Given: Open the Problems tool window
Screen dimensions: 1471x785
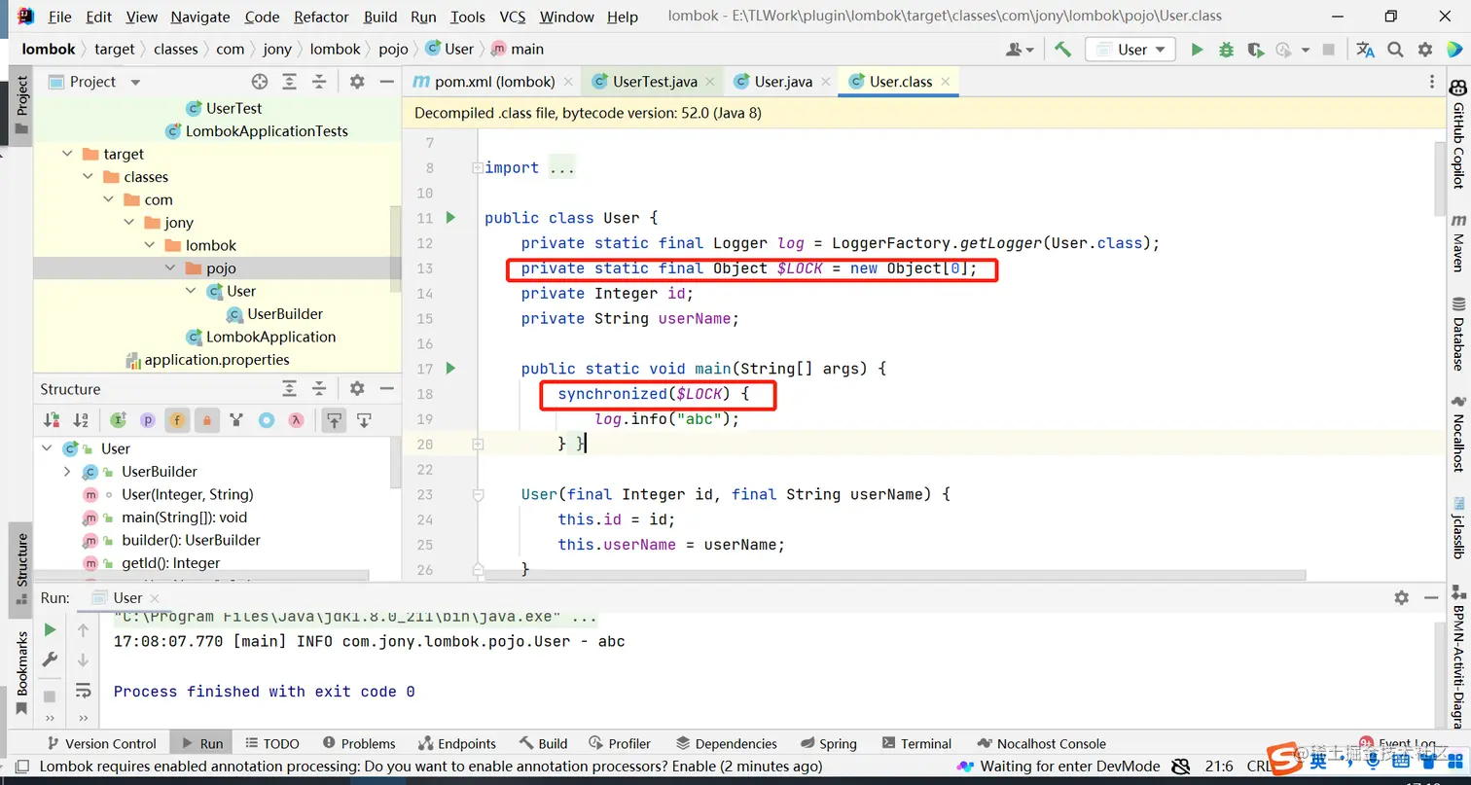Looking at the screenshot, I should coord(358,743).
